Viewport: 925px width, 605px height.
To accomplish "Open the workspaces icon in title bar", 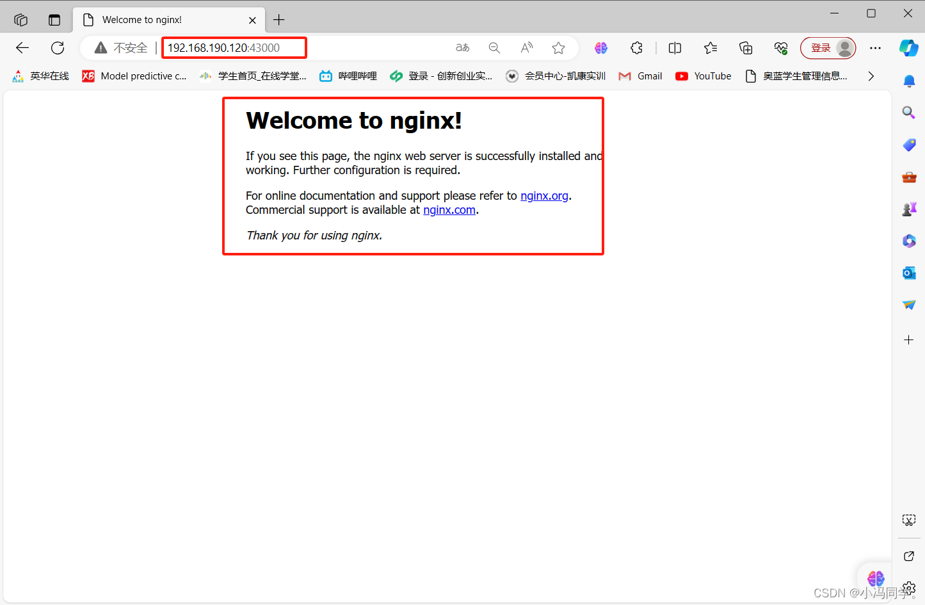I will (x=20, y=20).
